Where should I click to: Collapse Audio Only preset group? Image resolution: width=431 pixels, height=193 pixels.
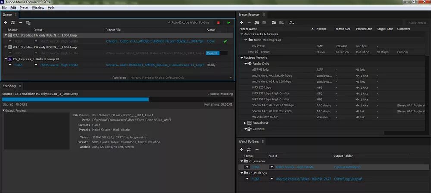[x=246, y=63]
